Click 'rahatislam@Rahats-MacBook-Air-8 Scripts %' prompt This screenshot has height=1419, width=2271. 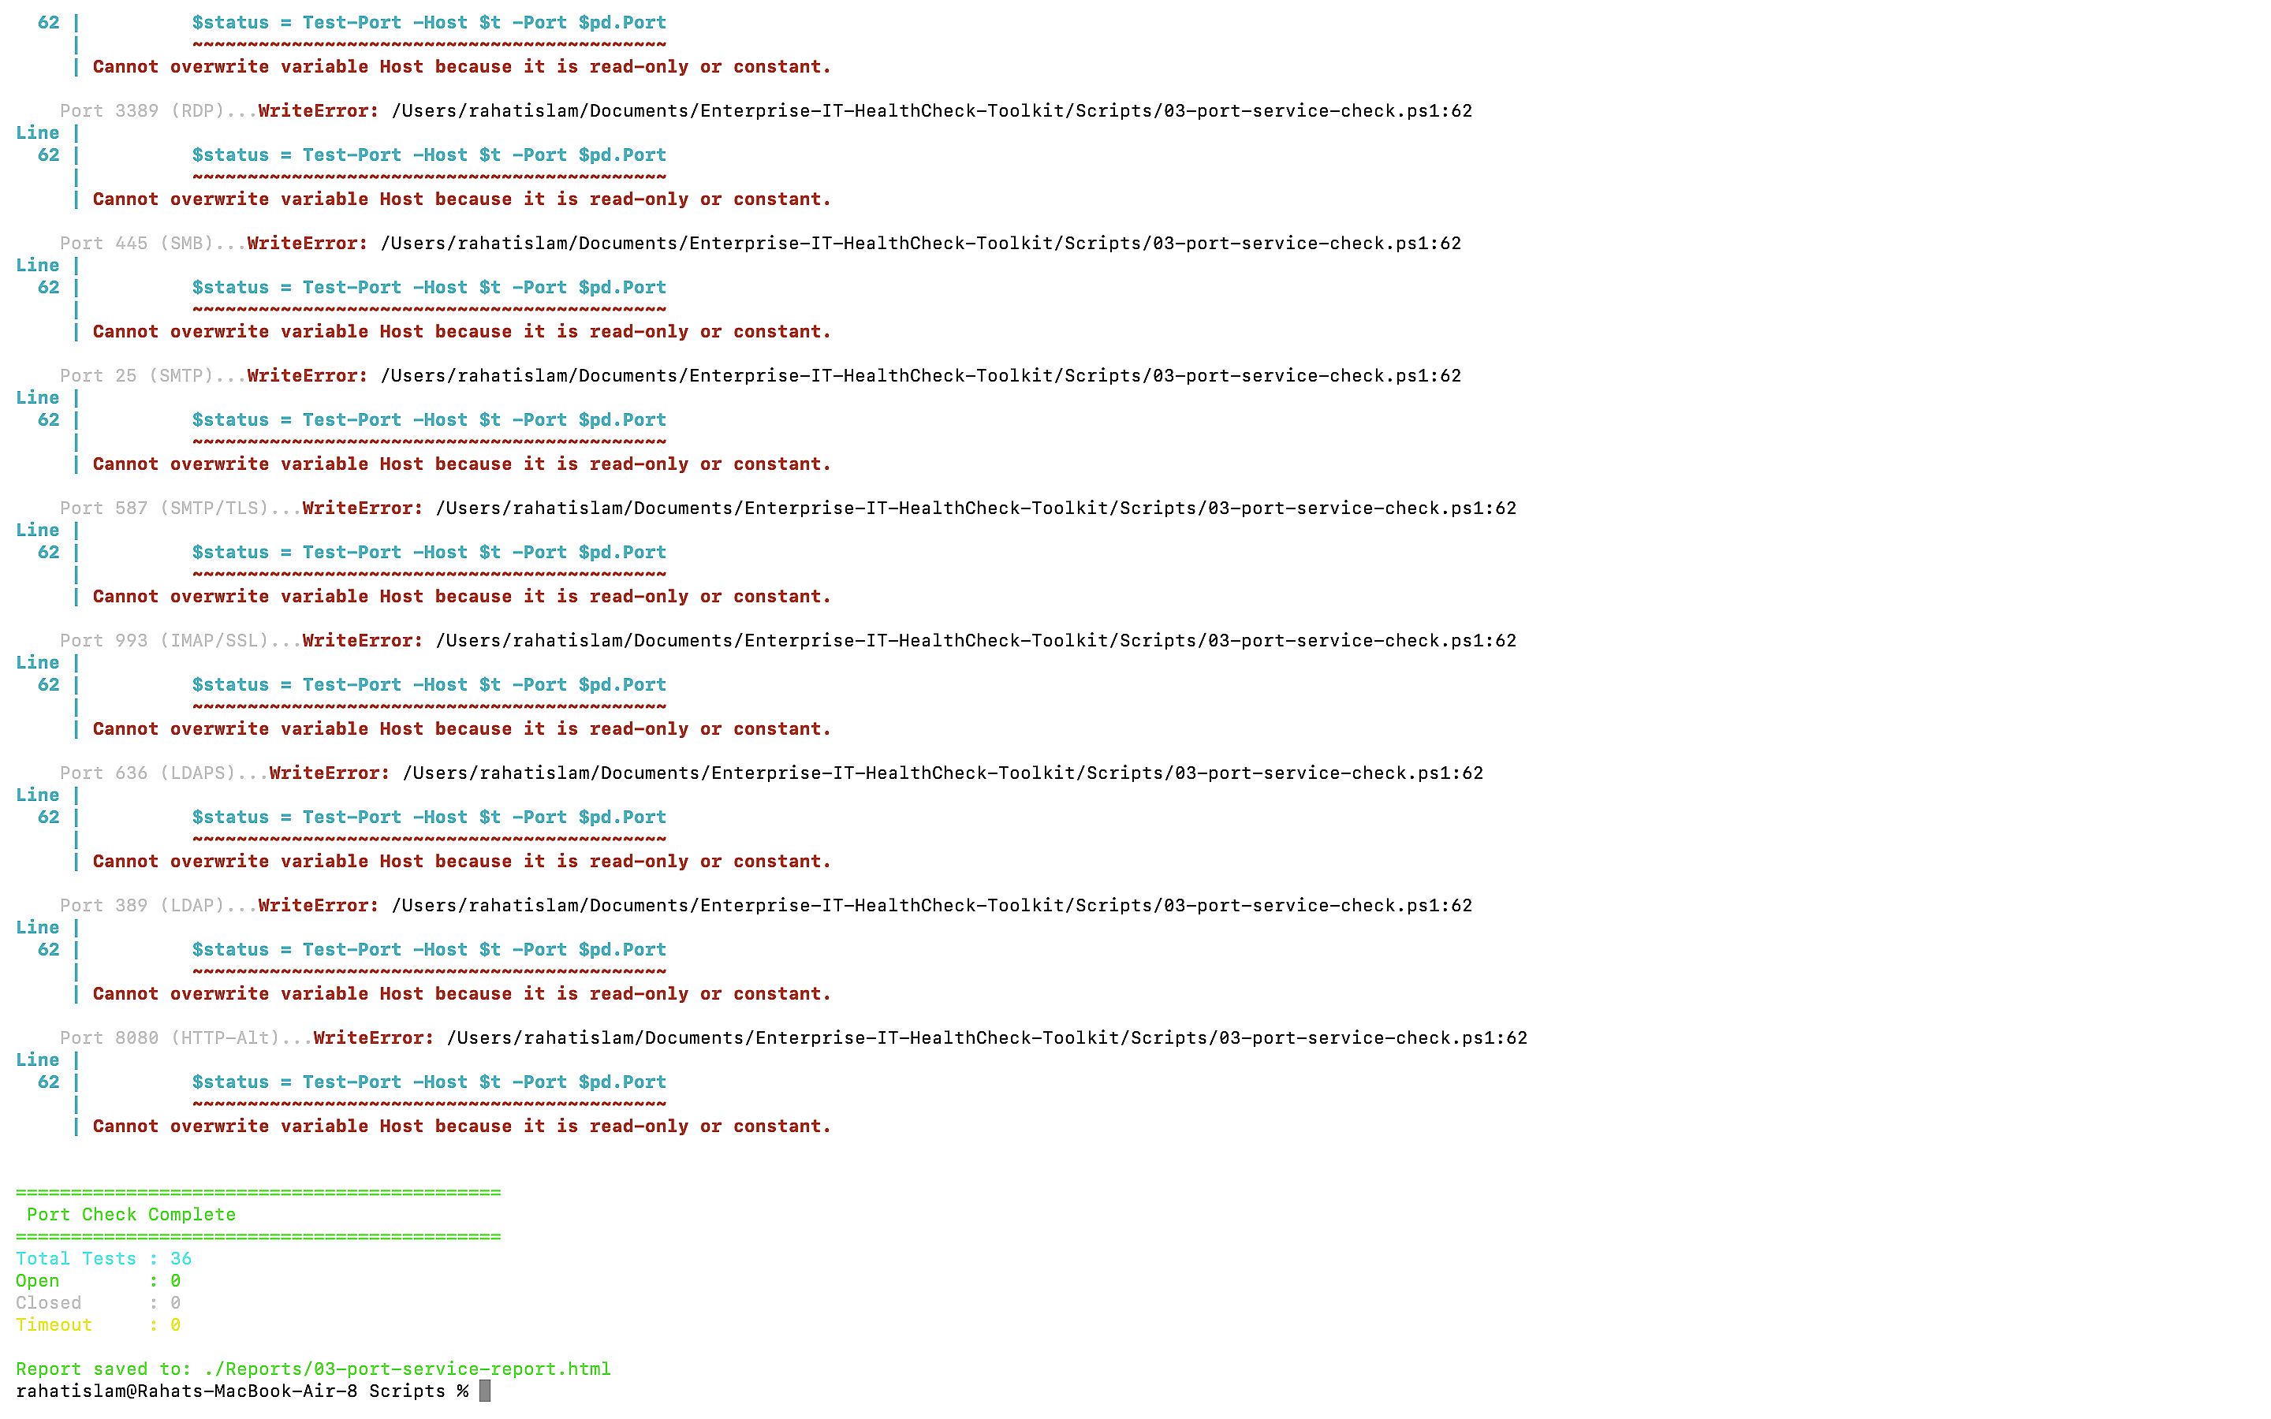point(242,1391)
